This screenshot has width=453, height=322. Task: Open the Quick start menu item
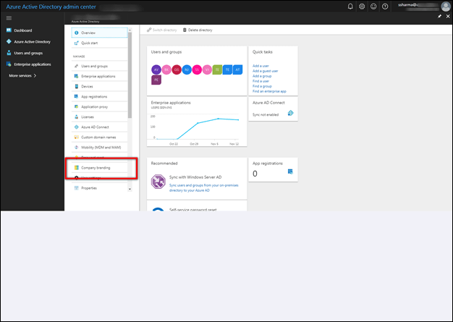pyautogui.click(x=99, y=43)
